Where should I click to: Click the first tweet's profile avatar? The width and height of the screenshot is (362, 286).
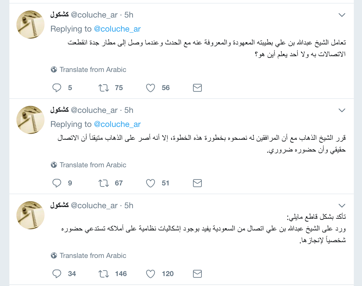click(x=30, y=25)
